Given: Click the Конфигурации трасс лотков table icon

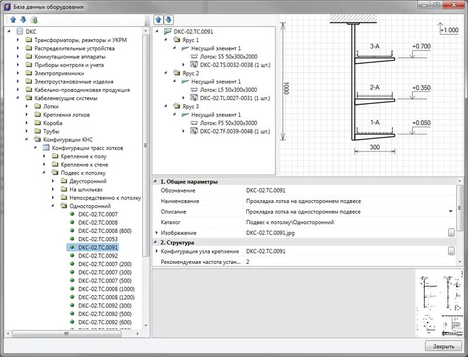Looking at the screenshot, I should (x=46, y=147).
